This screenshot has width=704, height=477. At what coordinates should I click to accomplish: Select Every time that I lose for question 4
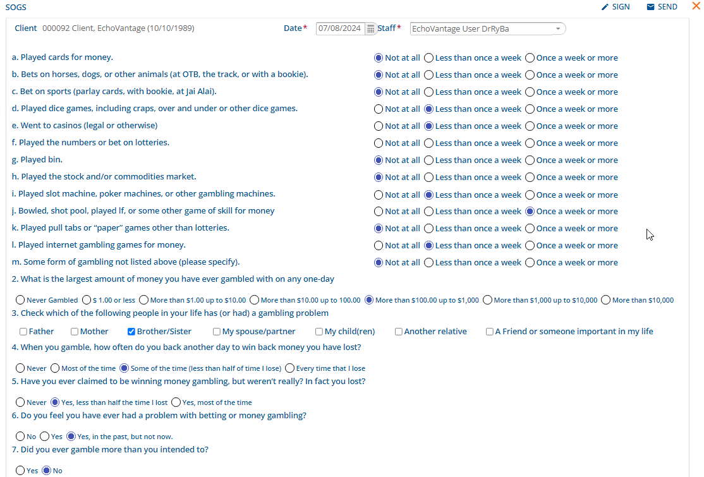click(x=289, y=368)
